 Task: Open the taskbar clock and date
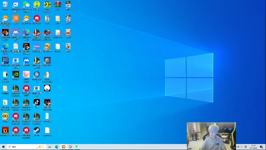(x=253, y=147)
